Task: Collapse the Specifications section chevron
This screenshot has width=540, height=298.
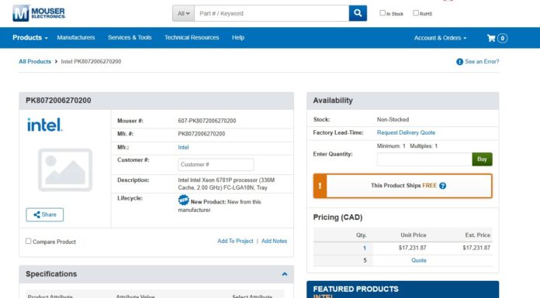Action: 285,274
